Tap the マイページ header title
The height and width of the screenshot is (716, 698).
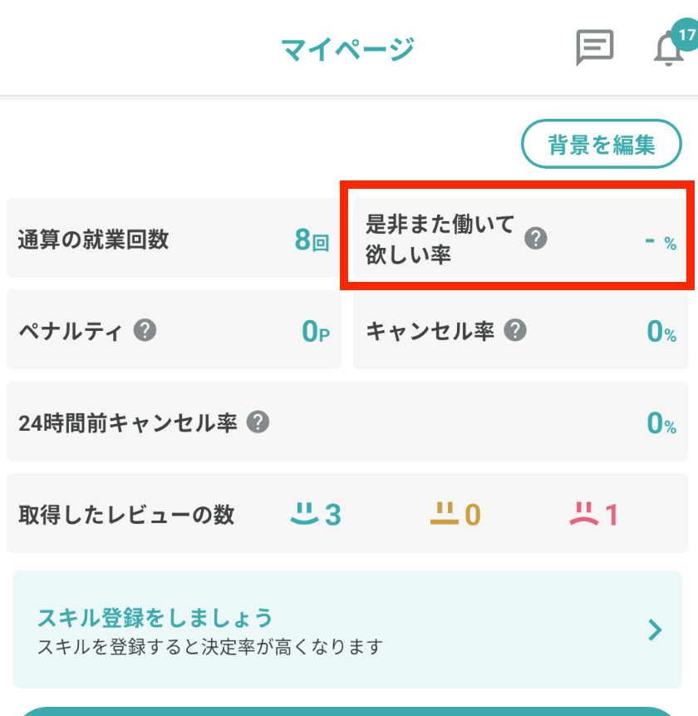(x=347, y=49)
